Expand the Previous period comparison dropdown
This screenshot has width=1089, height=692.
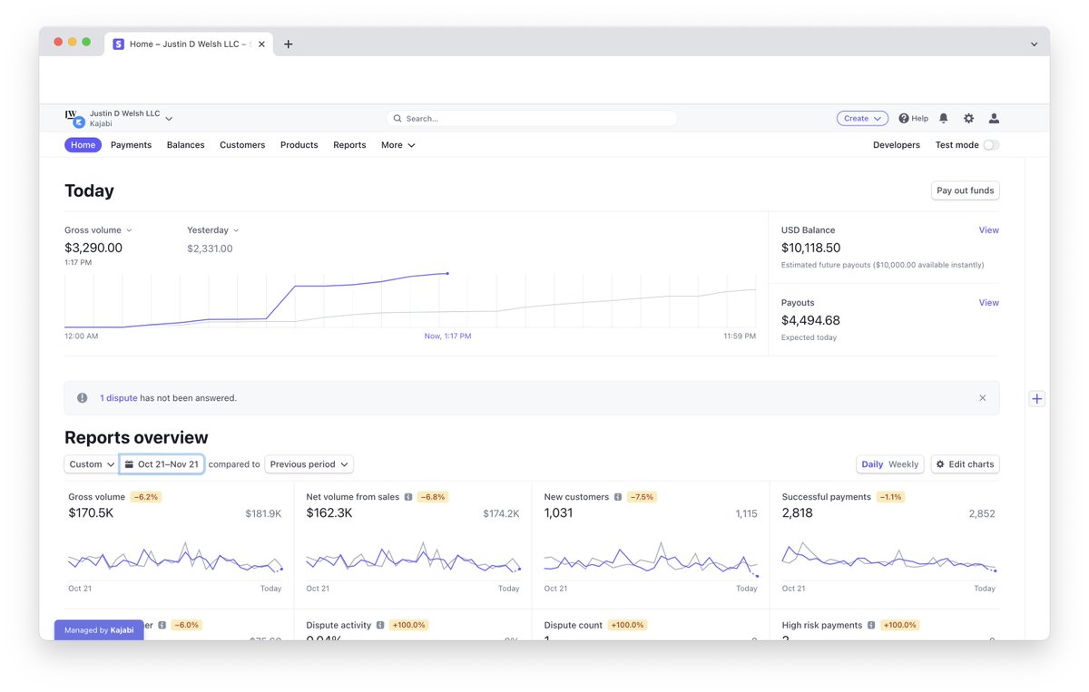tap(309, 463)
